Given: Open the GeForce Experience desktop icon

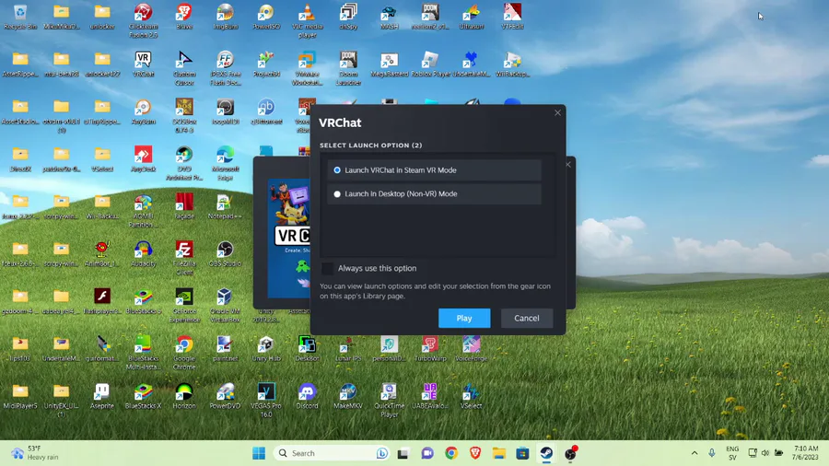Looking at the screenshot, I should coord(184,306).
